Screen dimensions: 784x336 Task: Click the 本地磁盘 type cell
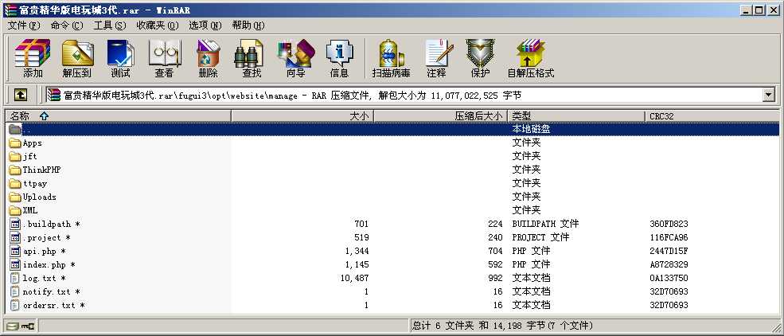point(532,129)
